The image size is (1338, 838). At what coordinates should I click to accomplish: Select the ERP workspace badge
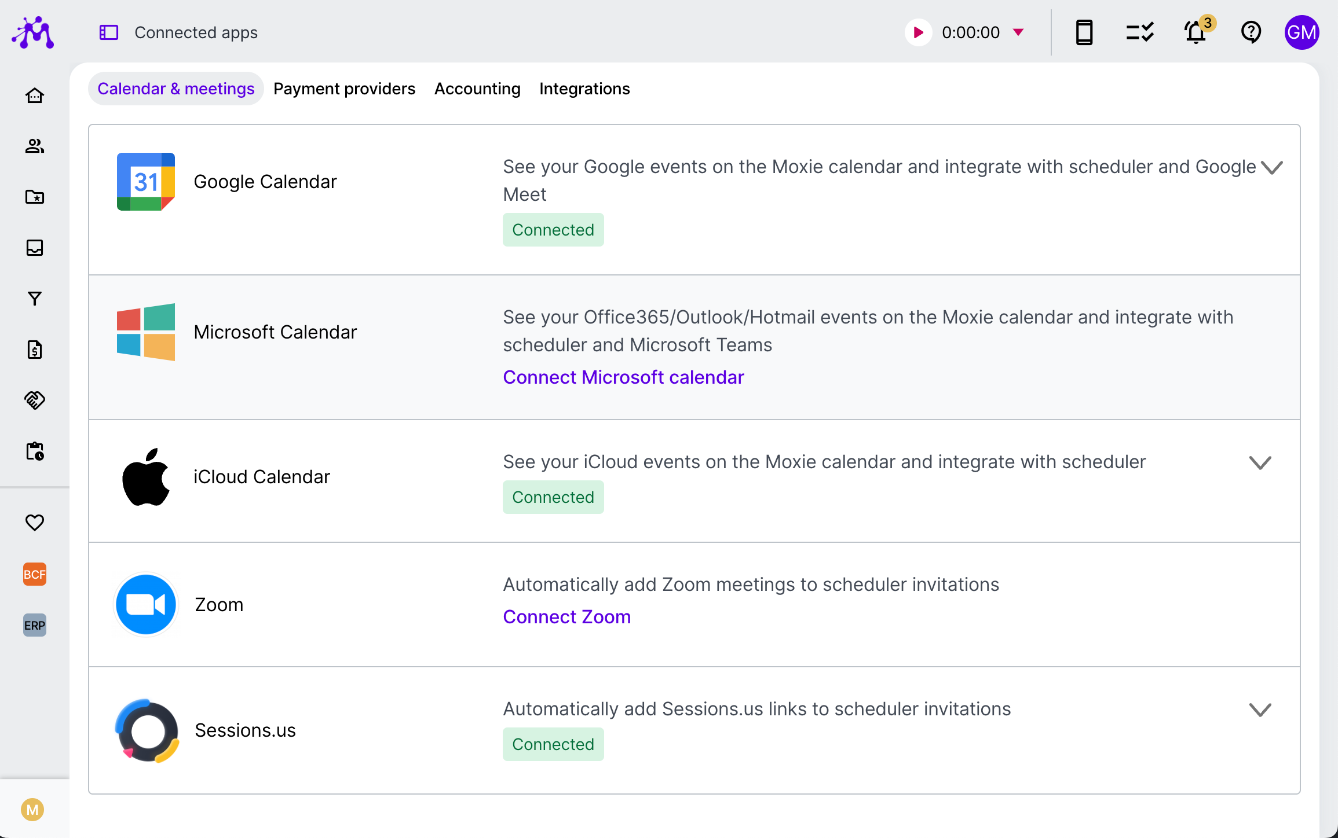tap(35, 625)
